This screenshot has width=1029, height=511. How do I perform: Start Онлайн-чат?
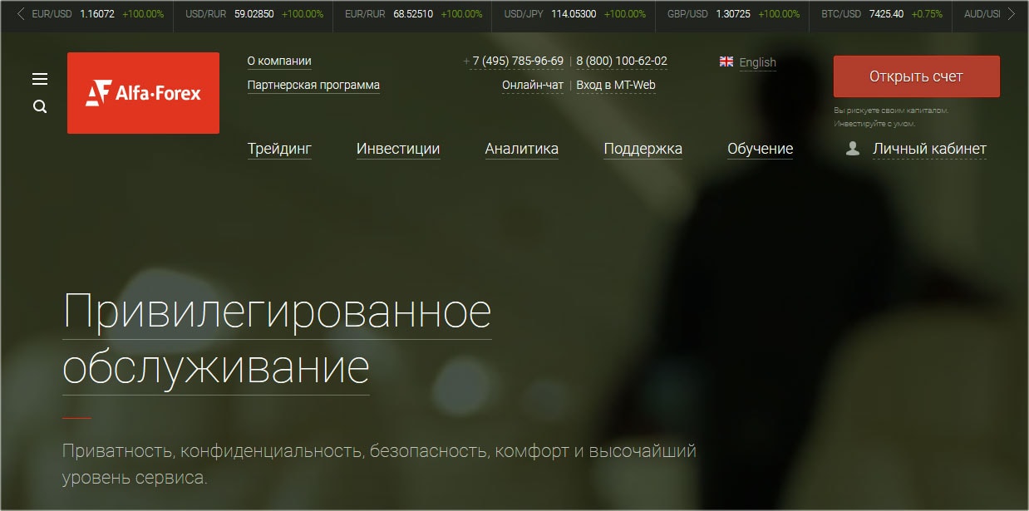[532, 85]
